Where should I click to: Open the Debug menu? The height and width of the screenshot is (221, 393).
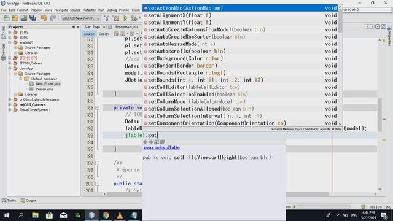(x=112, y=10)
